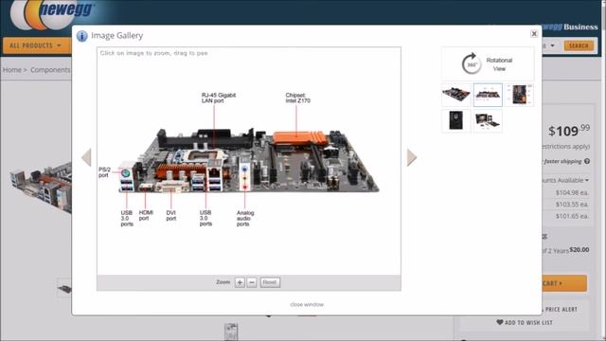This screenshot has height=341, width=606.
Task: Click the $109.99 price text
Action: [x=569, y=131]
